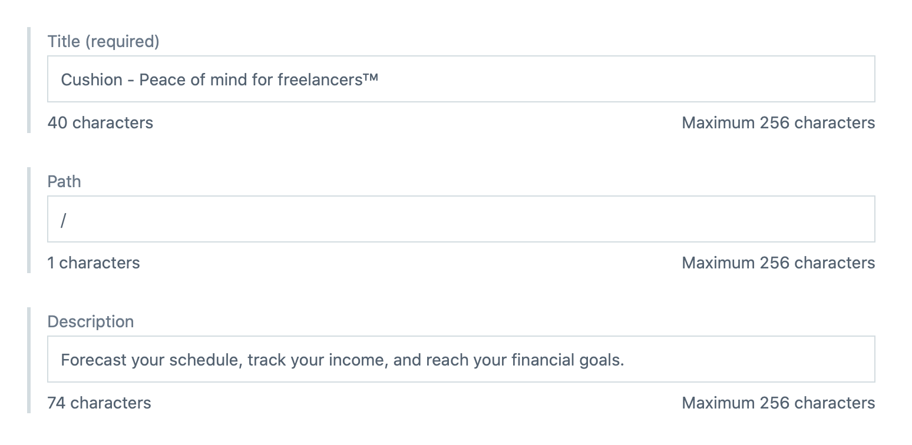The width and height of the screenshot is (912, 445).
Task: Click the maximum characters note under Description
Action: click(x=778, y=403)
